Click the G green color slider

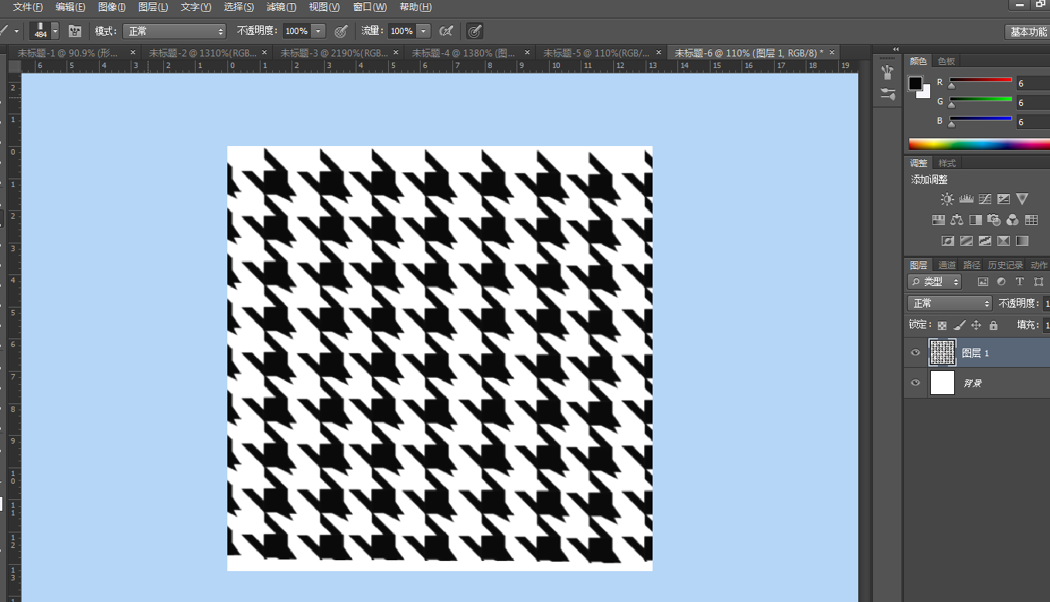[x=980, y=100]
